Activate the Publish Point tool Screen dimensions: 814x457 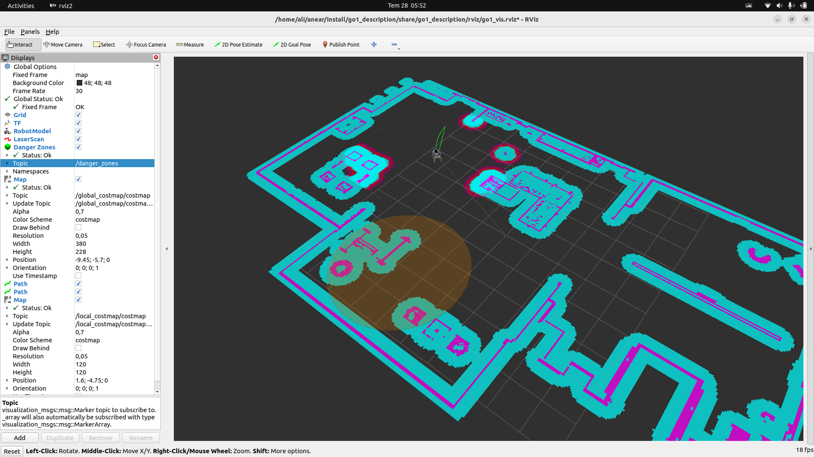point(341,44)
